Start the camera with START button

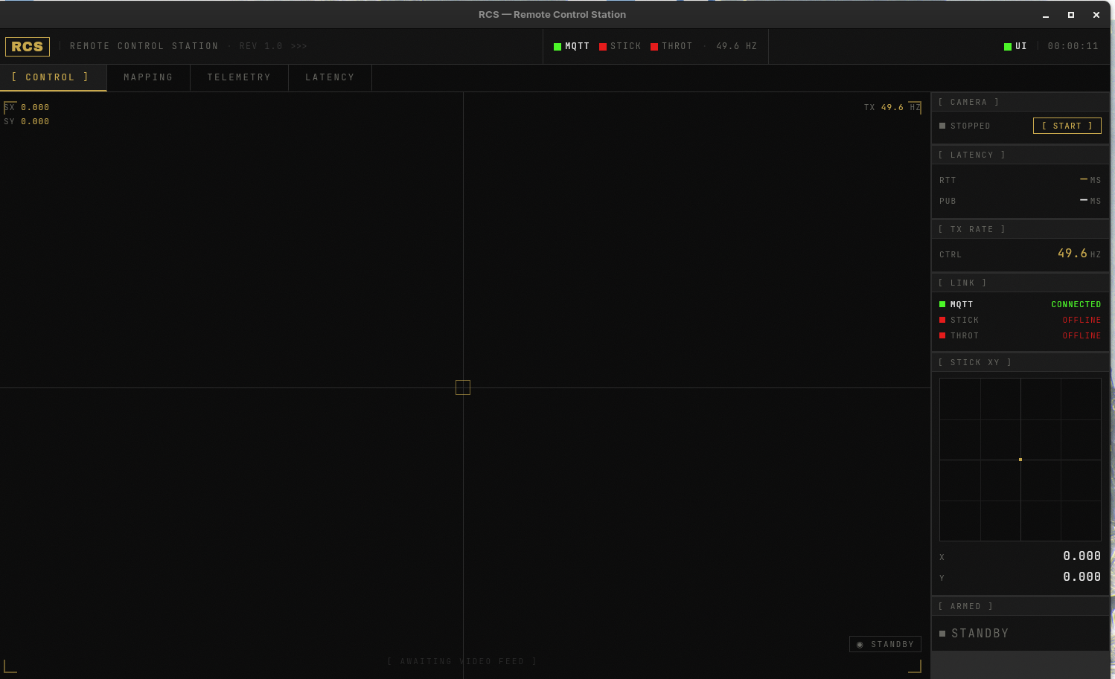(1067, 126)
